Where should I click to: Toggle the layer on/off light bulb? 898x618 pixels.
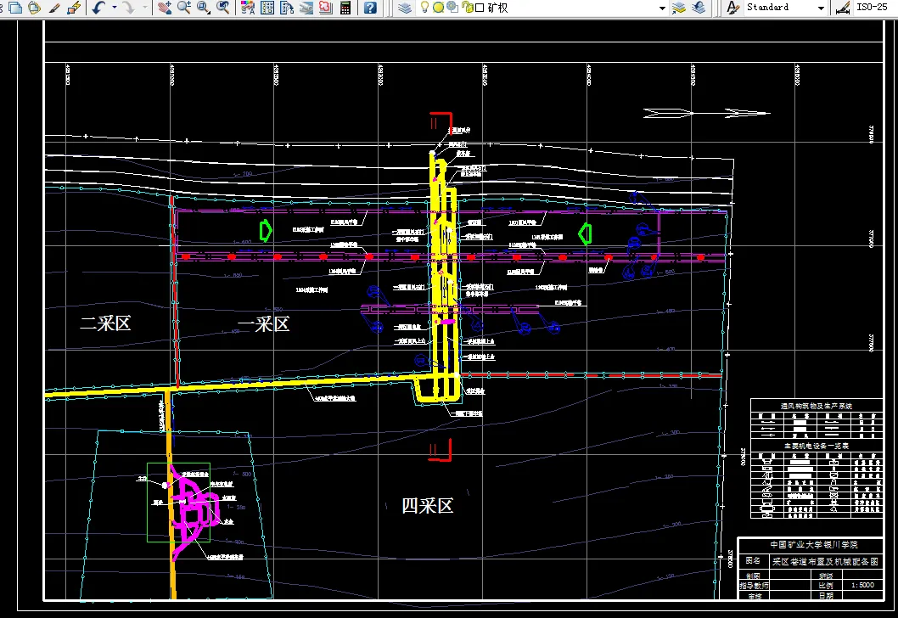click(x=424, y=8)
